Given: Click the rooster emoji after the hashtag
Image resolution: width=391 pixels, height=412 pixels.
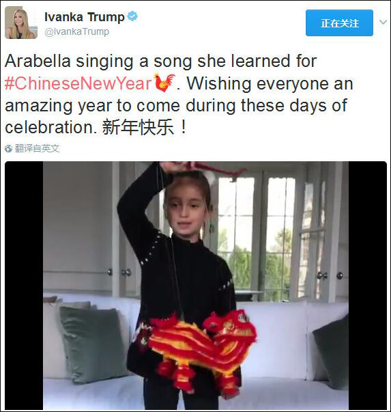Looking at the screenshot, I should (164, 83).
